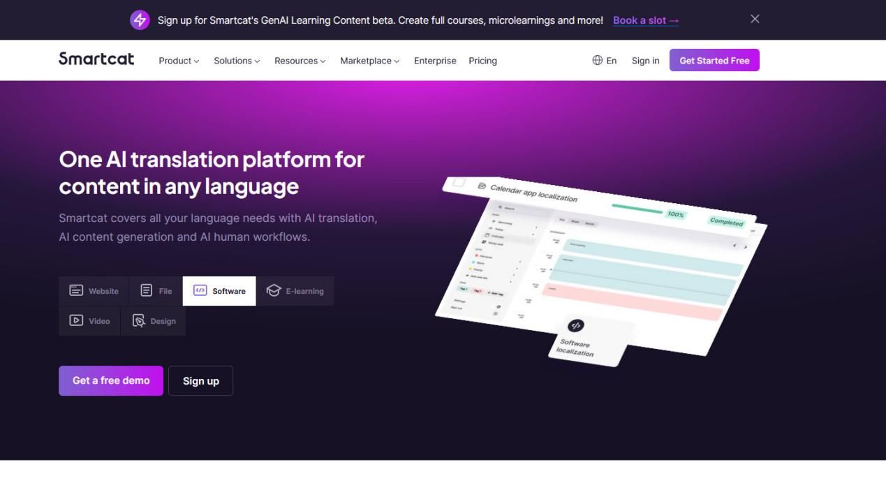Click the globe language icon
The width and height of the screenshot is (886, 499).
597,61
